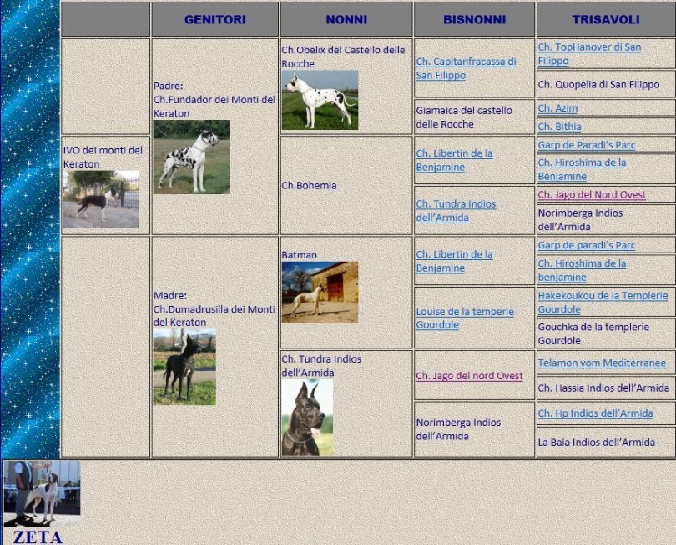Image resolution: width=676 pixels, height=545 pixels.
Task: Click the 'Ch.Obelix del Castello delle Rocche' name
Action: click(x=343, y=57)
